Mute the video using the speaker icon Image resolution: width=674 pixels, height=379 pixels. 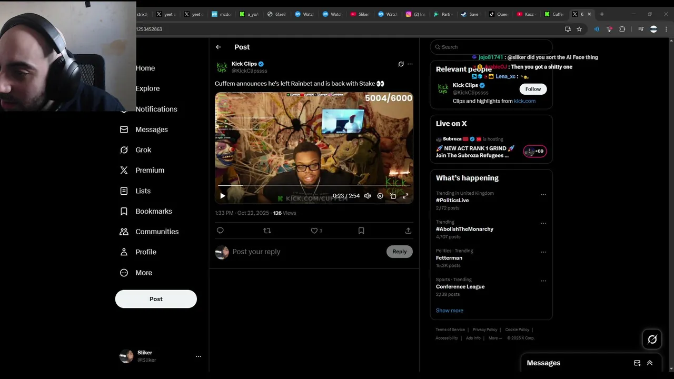367,196
